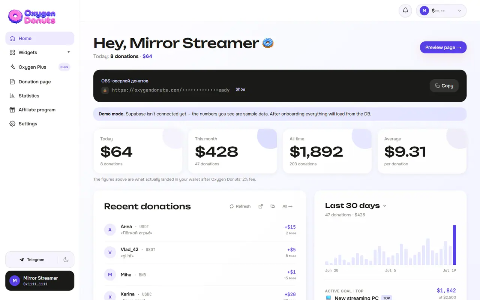Select the This month $428 stat card
The image size is (480, 300).
pos(232,151)
